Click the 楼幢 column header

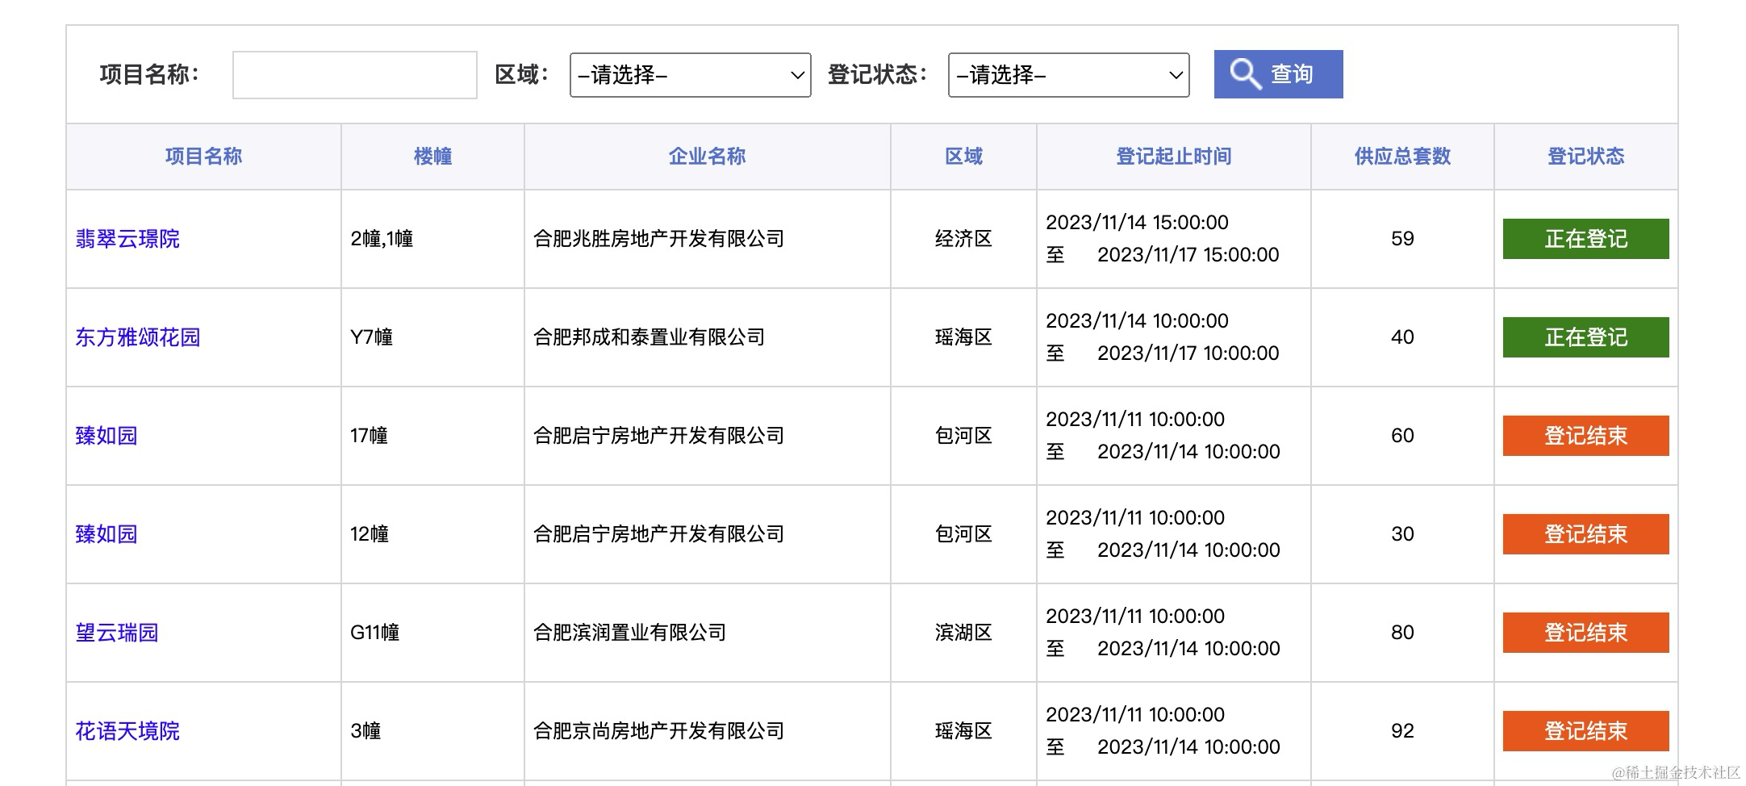[432, 157]
